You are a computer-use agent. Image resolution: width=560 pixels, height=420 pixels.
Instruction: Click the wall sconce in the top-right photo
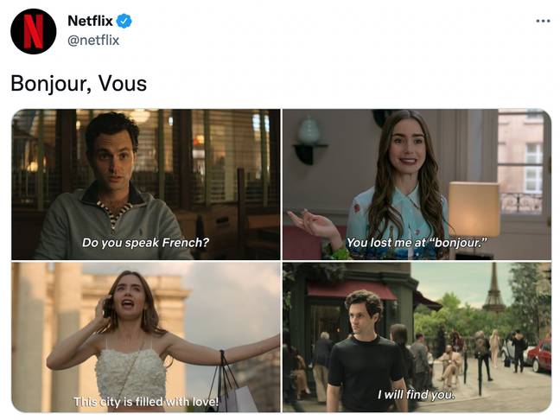click(309, 141)
